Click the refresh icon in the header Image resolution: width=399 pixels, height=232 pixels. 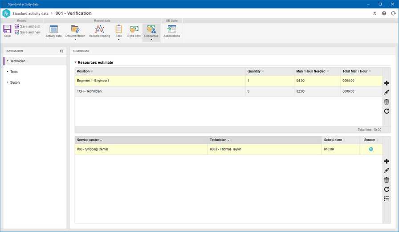[393, 13]
